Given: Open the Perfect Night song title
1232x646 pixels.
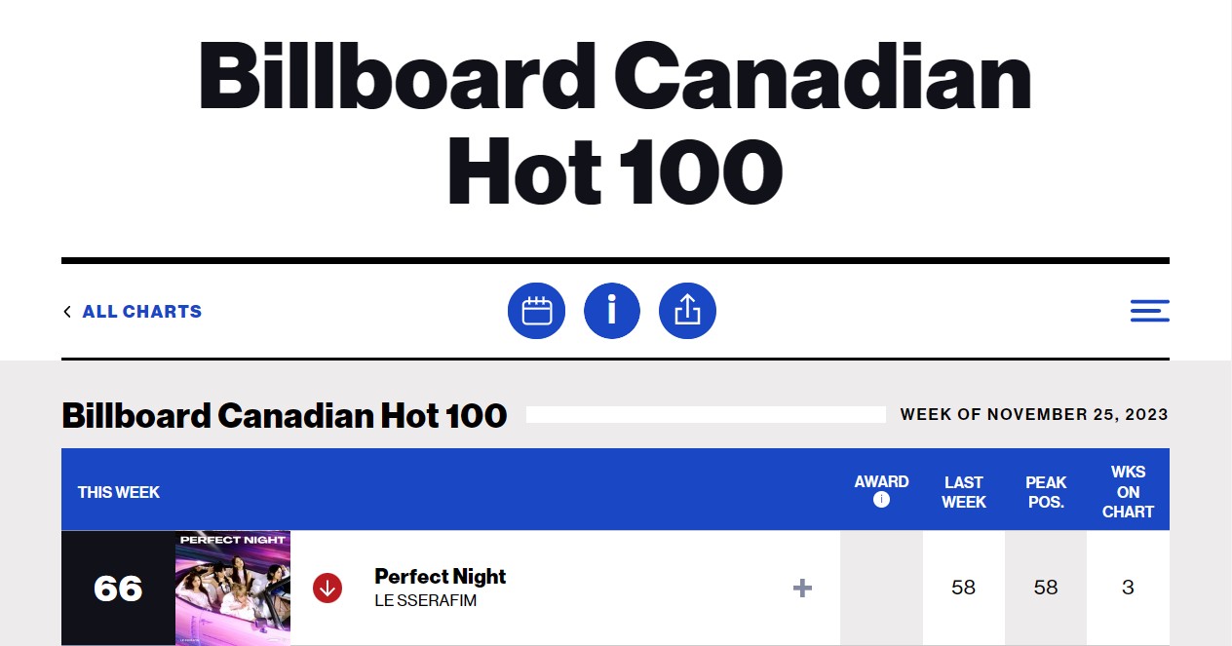Looking at the screenshot, I should click(440, 576).
